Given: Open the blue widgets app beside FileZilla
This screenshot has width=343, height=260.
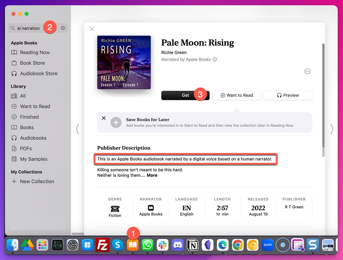Looking at the screenshot, I should [x=87, y=245].
